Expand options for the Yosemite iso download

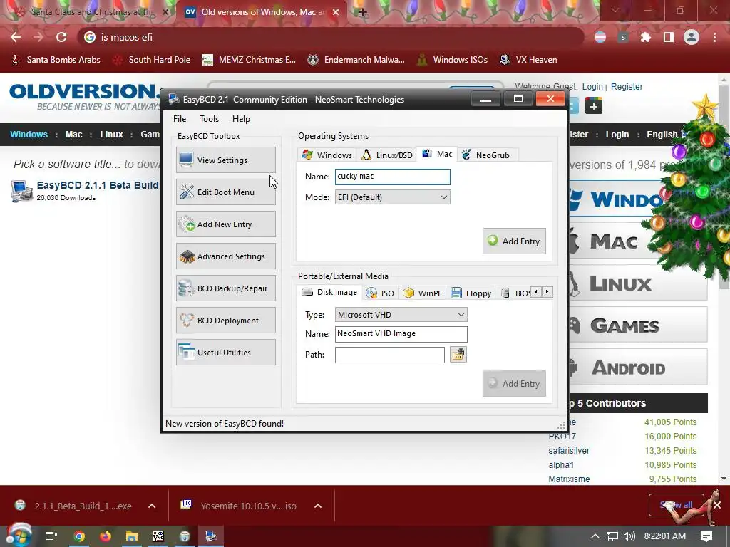click(x=317, y=506)
